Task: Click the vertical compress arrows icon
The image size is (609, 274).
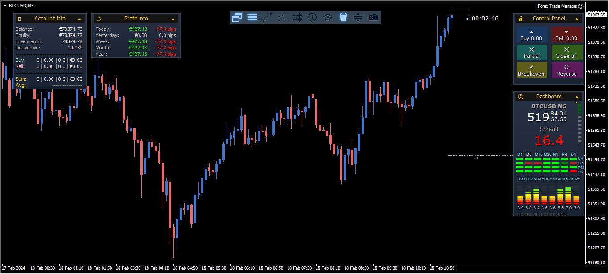Action: (358, 17)
